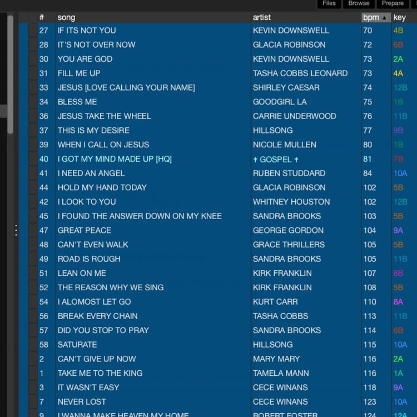The height and width of the screenshot is (417, 417).
Task: Click artist GOODGIRL LA
Action: [x=280, y=102]
